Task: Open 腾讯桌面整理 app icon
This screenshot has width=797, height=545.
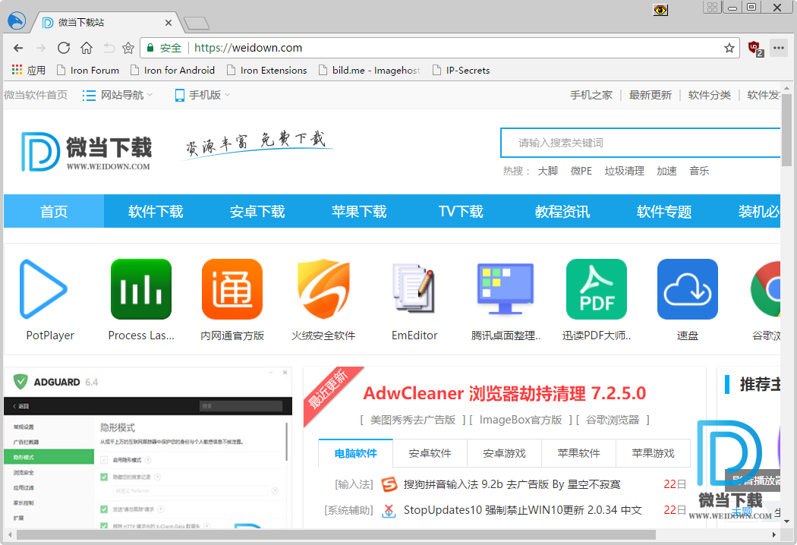Action: [506, 288]
